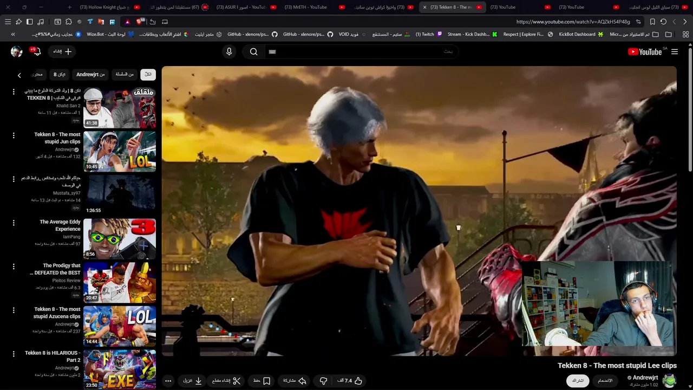Open a new tab with plus icon

point(69,7)
